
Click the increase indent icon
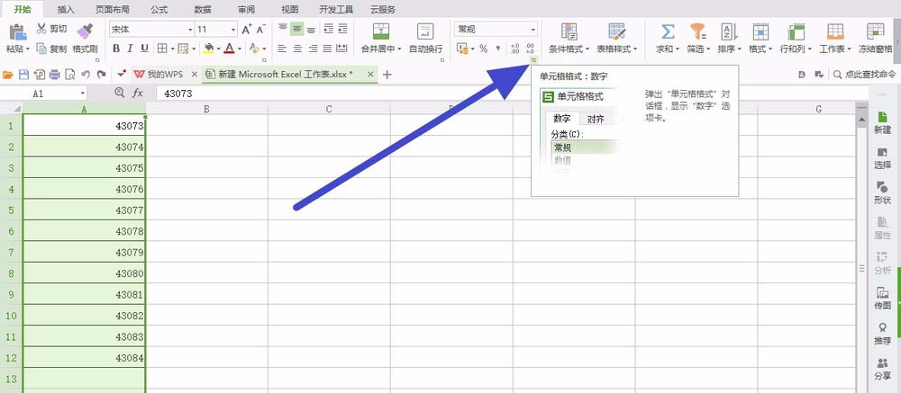click(x=342, y=30)
